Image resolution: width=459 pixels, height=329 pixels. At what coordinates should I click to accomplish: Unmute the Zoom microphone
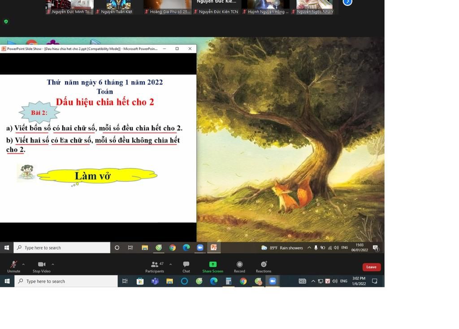pos(13,266)
